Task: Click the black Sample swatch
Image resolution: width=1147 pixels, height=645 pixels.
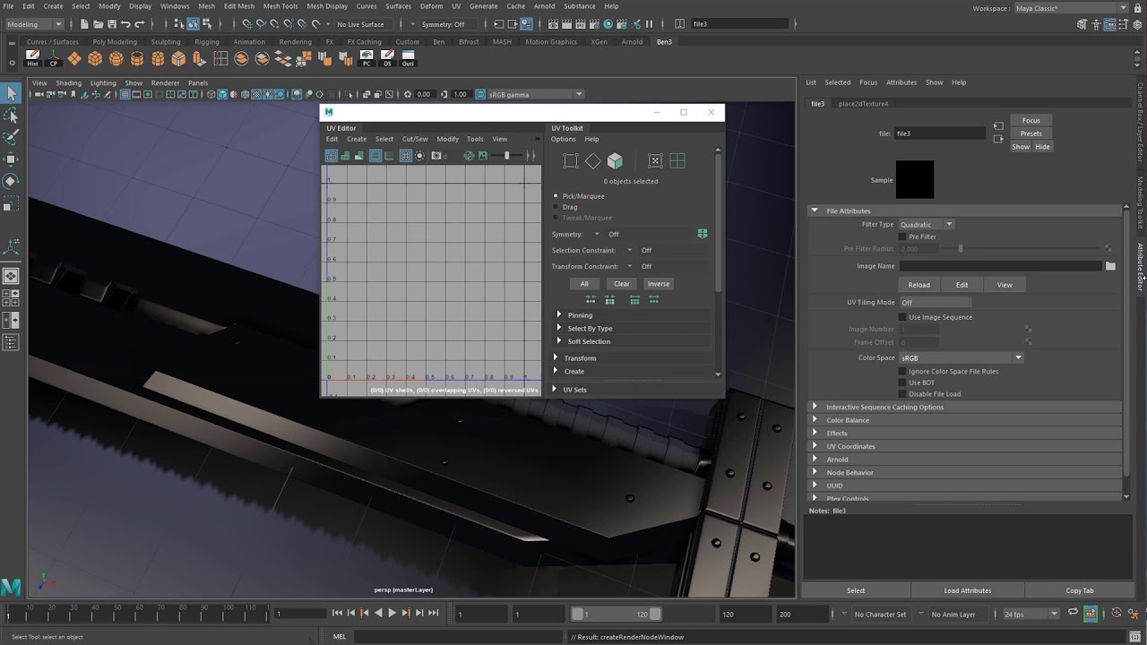Action: pyautogui.click(x=915, y=180)
